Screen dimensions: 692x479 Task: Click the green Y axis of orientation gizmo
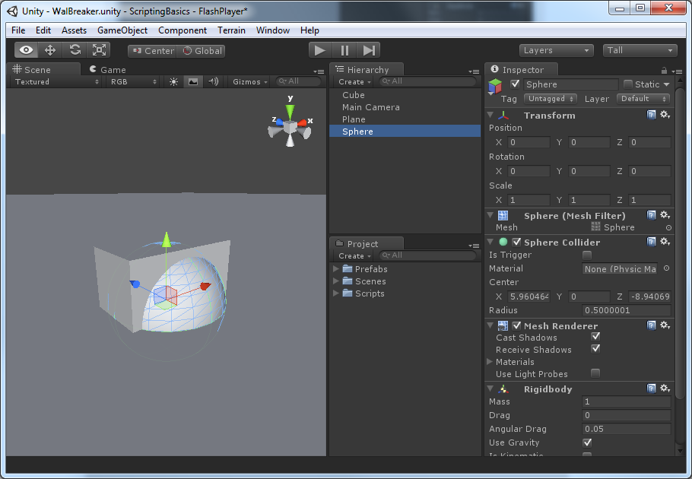click(x=290, y=110)
